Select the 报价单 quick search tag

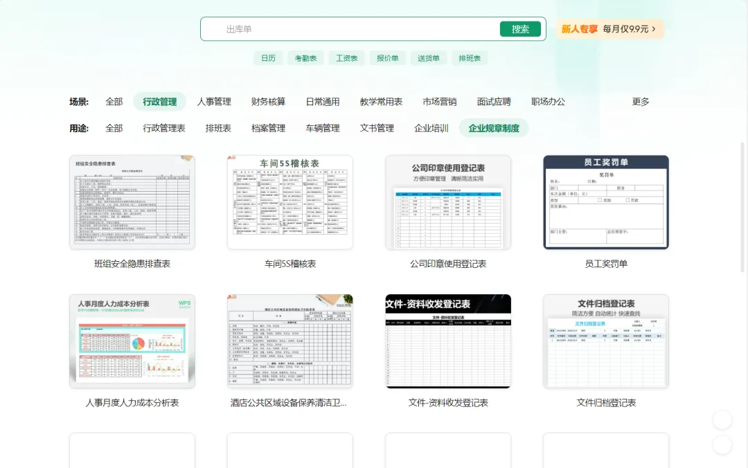pos(387,58)
